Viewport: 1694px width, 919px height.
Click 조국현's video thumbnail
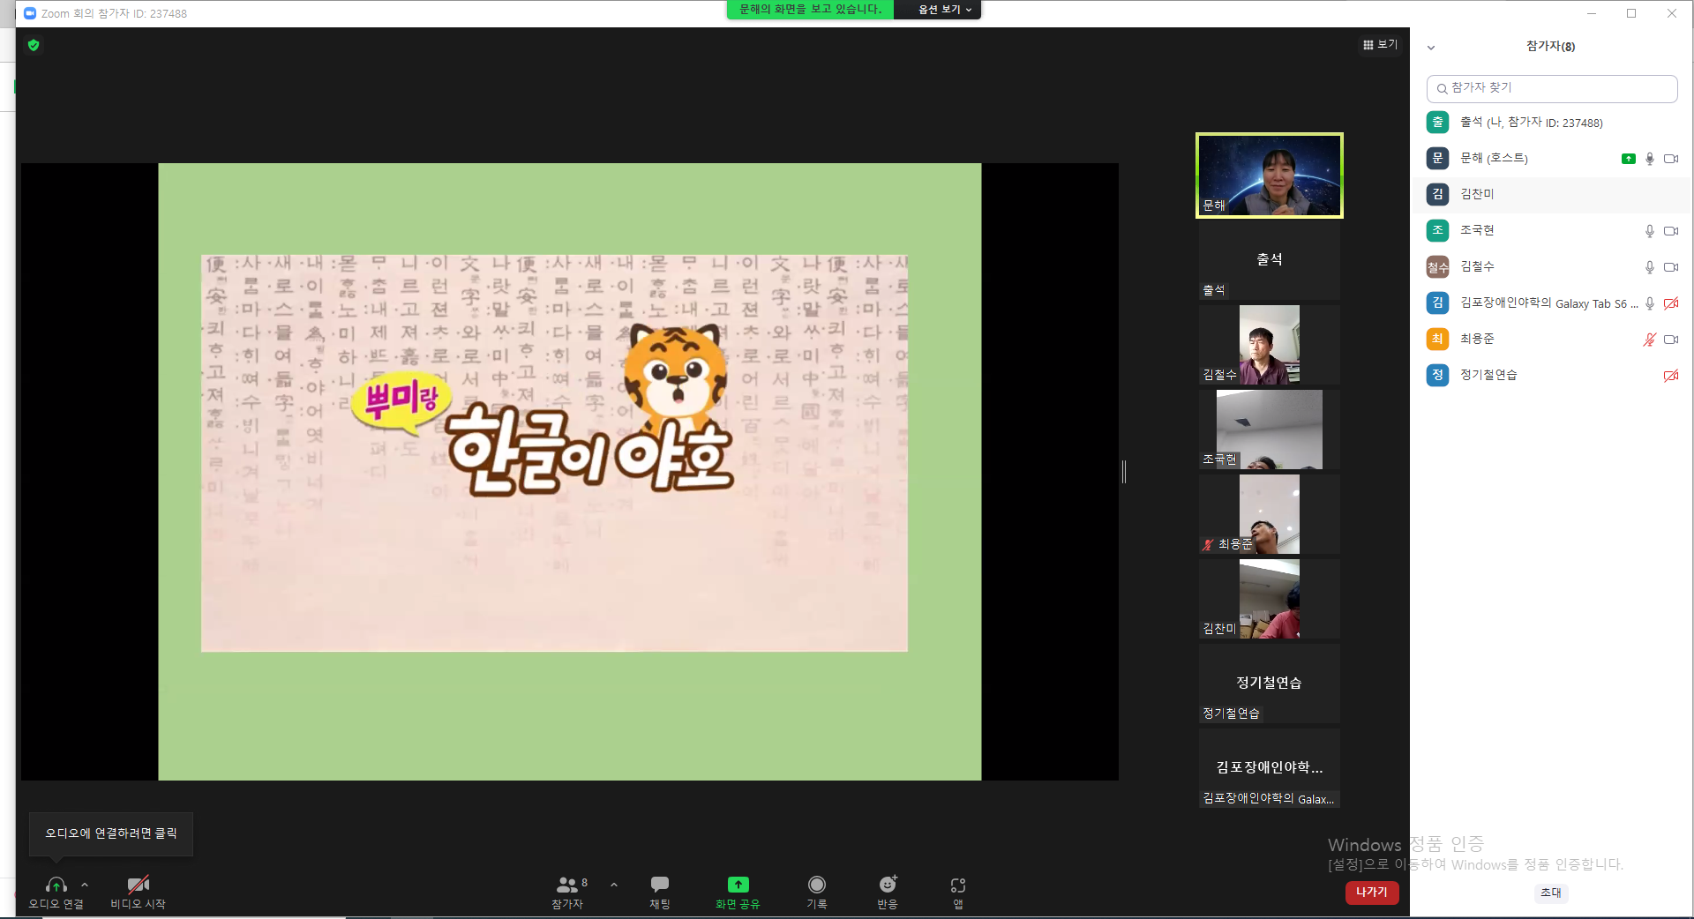pos(1269,430)
